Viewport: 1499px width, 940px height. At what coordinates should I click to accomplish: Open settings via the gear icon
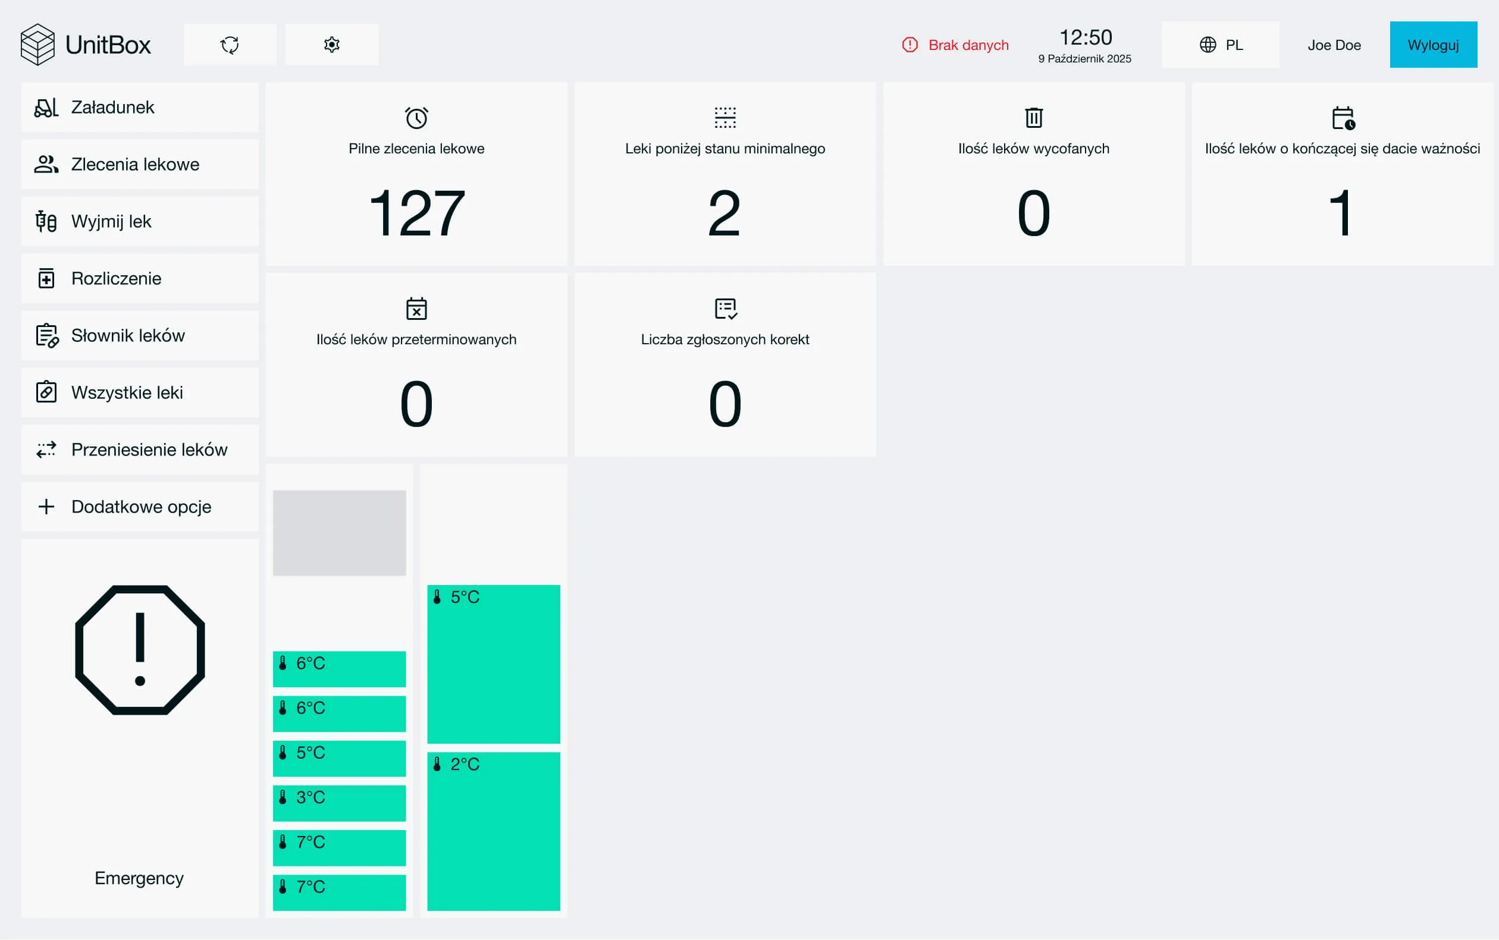coord(331,45)
